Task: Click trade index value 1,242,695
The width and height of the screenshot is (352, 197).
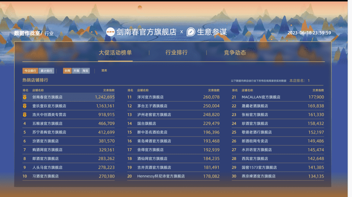Action: pos(105,97)
